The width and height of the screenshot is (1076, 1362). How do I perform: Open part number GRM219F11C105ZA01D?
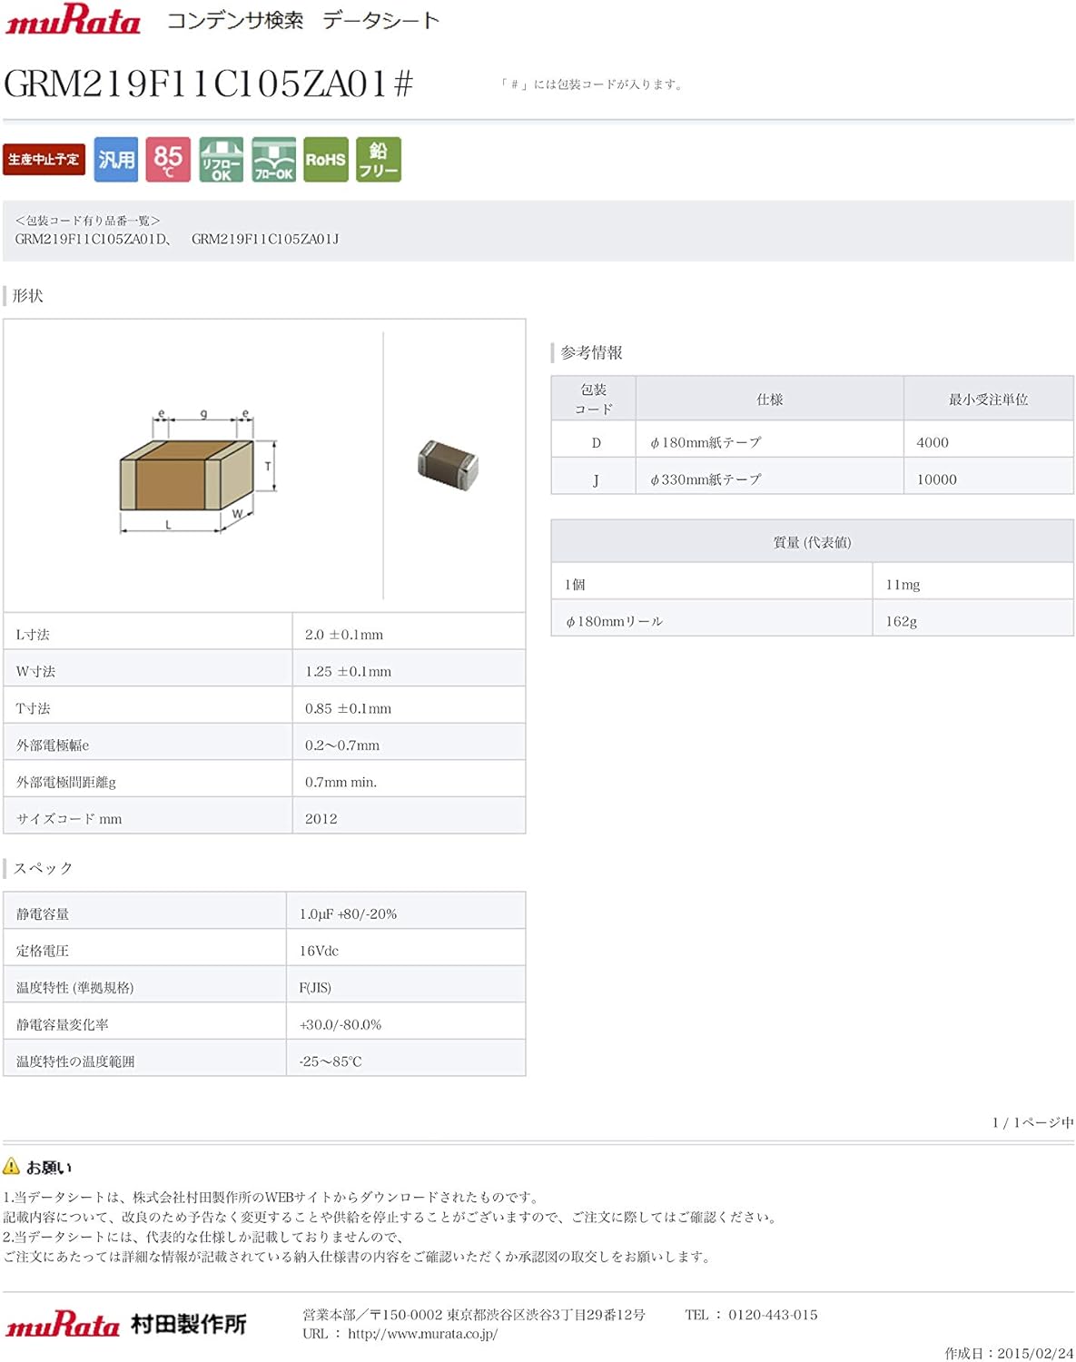click(x=93, y=240)
